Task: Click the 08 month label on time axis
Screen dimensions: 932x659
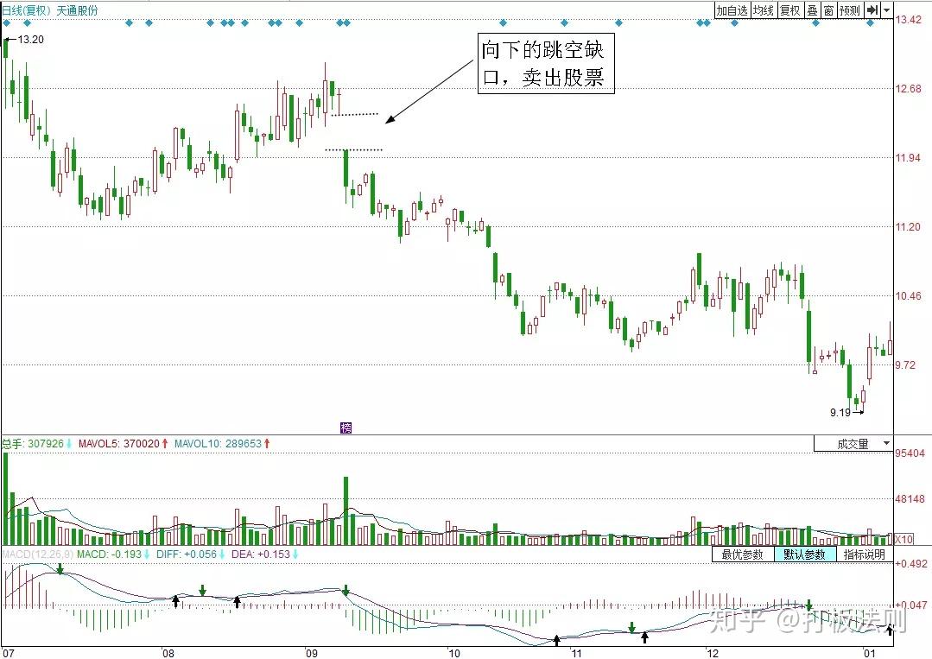Action: 168,653
